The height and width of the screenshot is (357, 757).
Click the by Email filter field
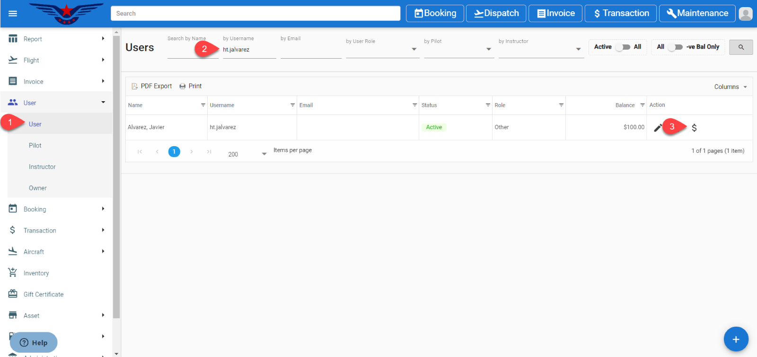click(310, 50)
